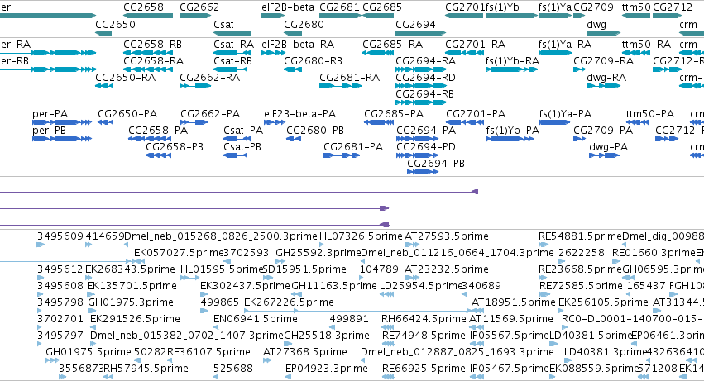Screen dimensions: 704x381
Task: Click the EST label SD15951.5prime
Action: pos(304,269)
